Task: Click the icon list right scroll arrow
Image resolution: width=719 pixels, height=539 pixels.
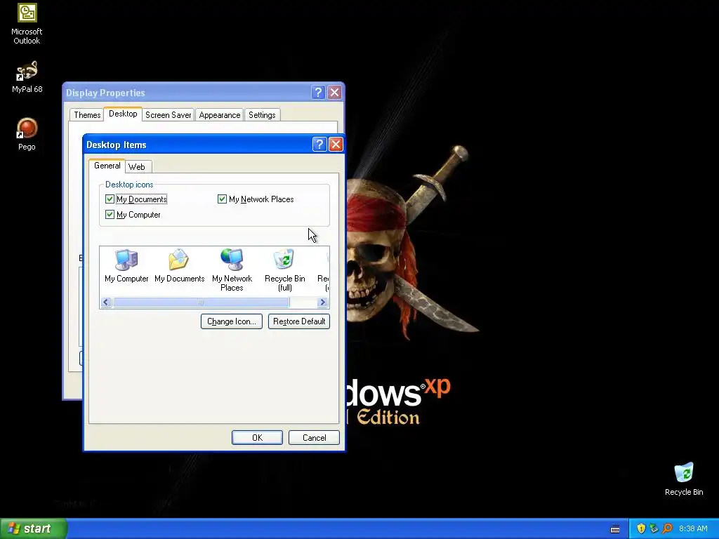Action: click(322, 302)
